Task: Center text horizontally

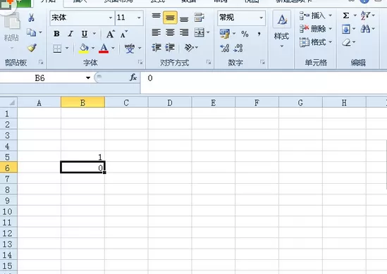Action: (x=170, y=32)
